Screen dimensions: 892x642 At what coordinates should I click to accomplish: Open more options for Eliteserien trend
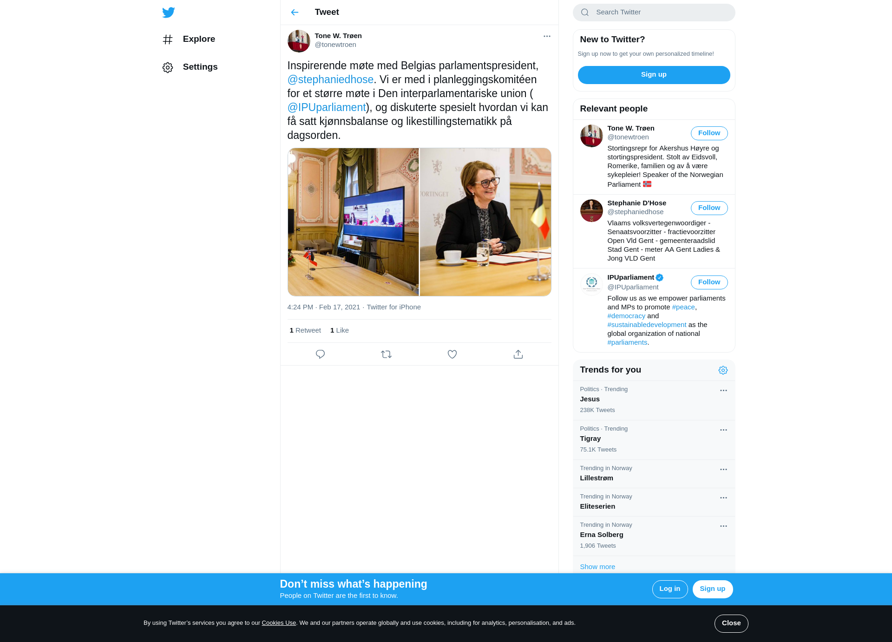pos(723,498)
